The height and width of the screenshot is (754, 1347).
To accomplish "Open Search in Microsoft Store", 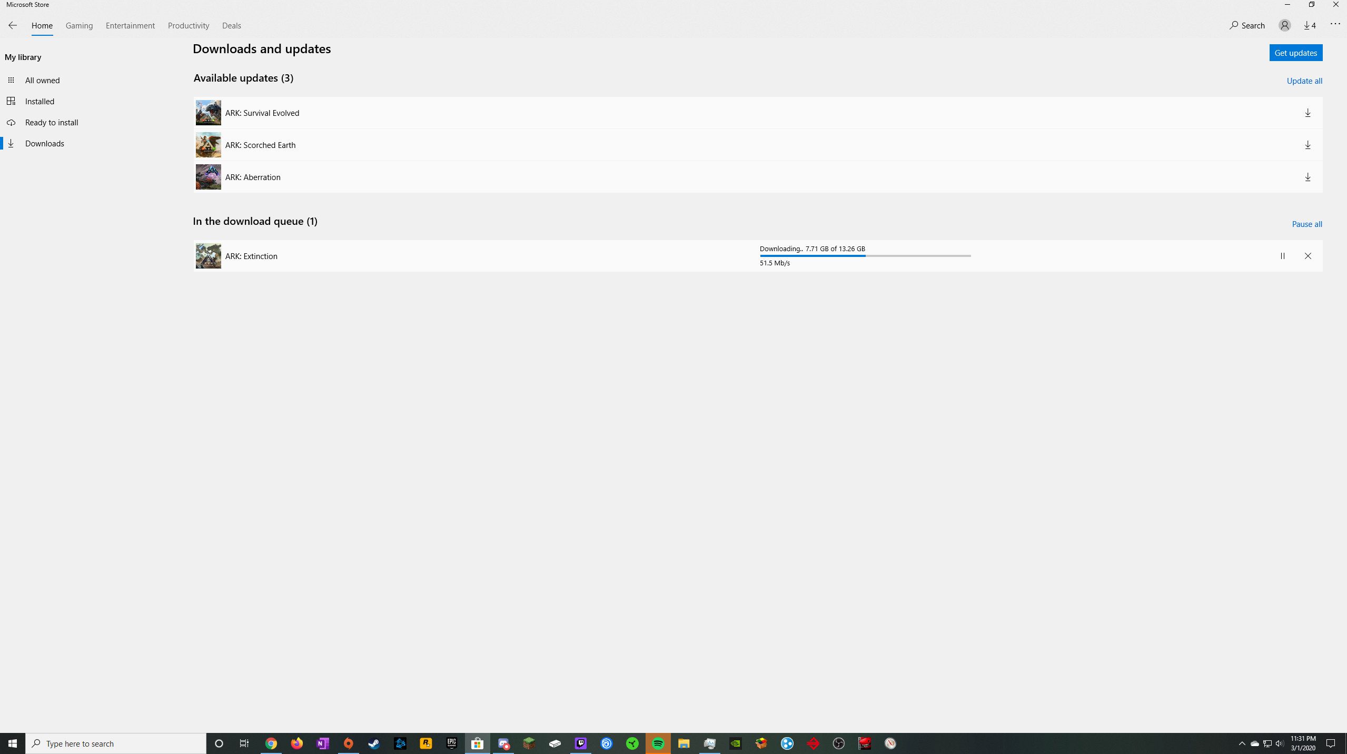I will 1247,25.
